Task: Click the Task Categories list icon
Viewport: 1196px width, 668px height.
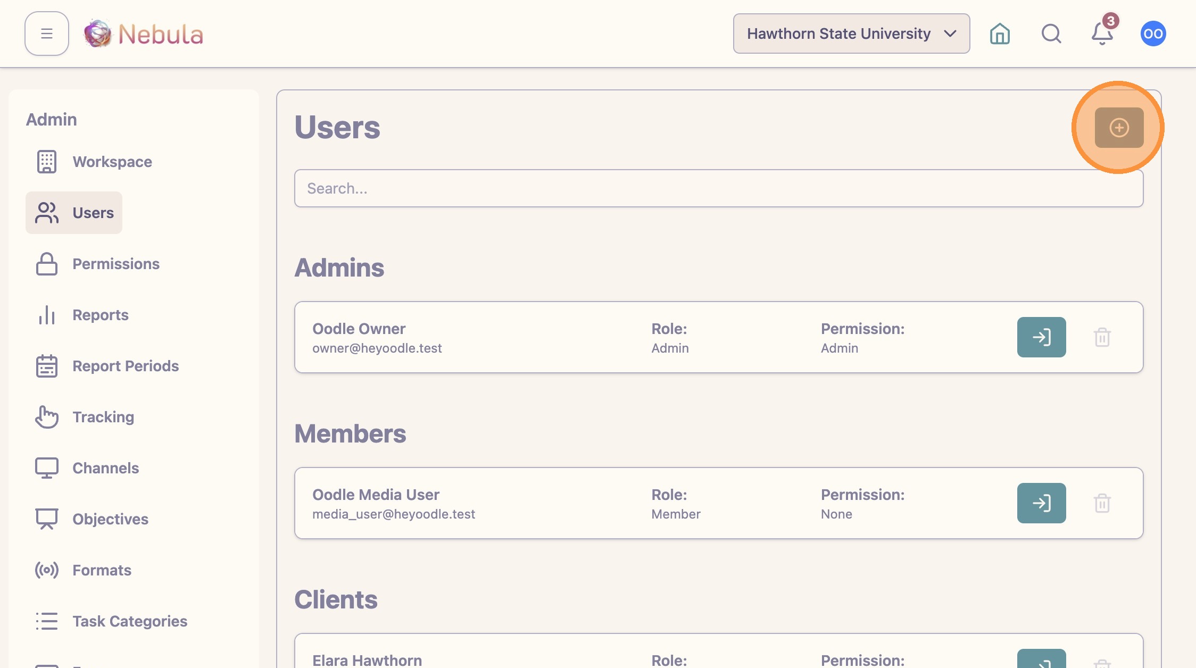Action: coord(47,621)
